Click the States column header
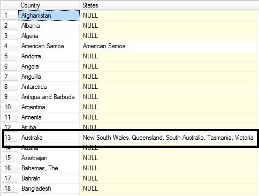This screenshot has height=196, width=259. tap(169, 5)
